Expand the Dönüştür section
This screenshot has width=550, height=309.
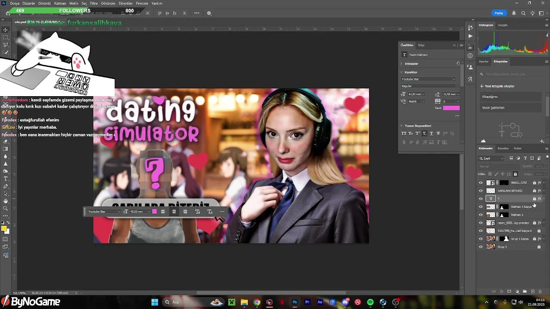pos(401,64)
